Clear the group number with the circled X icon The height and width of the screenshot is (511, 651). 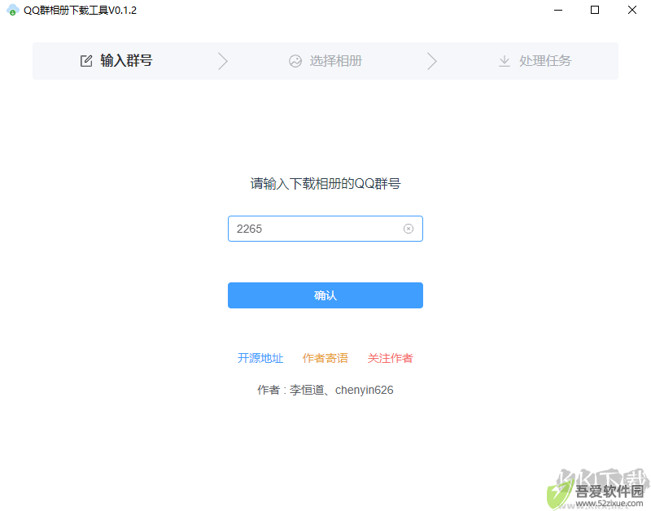(x=409, y=229)
